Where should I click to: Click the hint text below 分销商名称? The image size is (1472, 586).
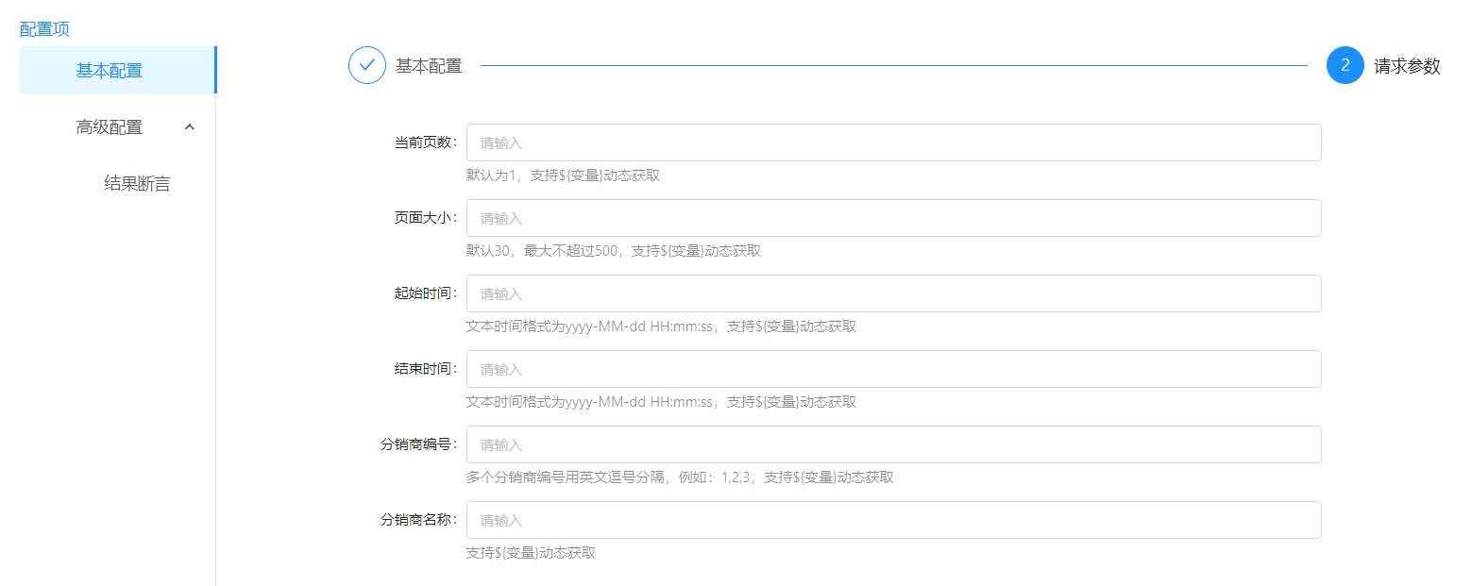(x=531, y=553)
